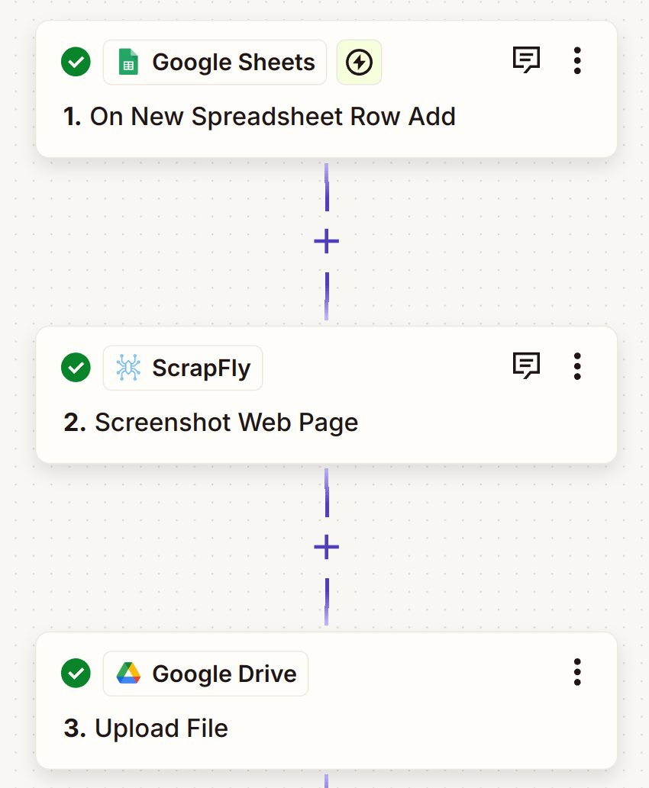
Task: Click the Google Drive app icon
Action: [x=128, y=674]
